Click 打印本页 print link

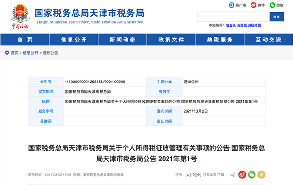[209, 175]
